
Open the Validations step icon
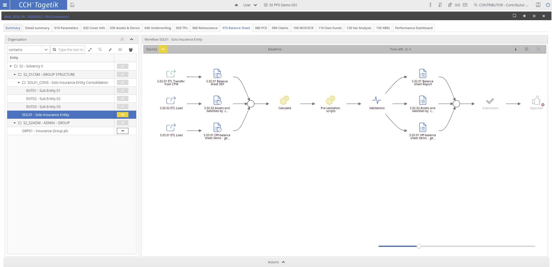tap(376, 101)
